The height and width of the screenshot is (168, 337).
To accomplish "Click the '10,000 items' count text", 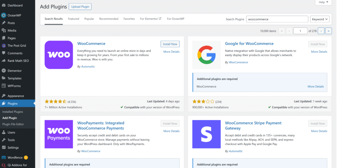I will [x=268, y=31].
